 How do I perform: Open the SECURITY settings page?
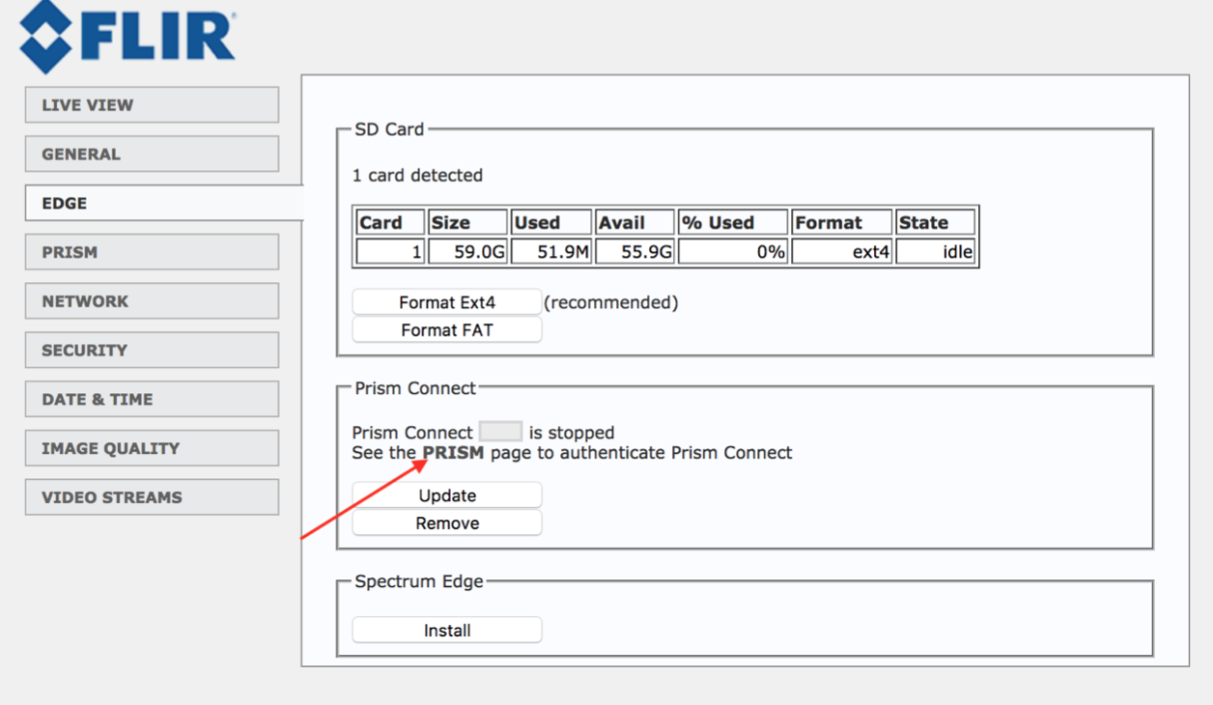(x=152, y=351)
